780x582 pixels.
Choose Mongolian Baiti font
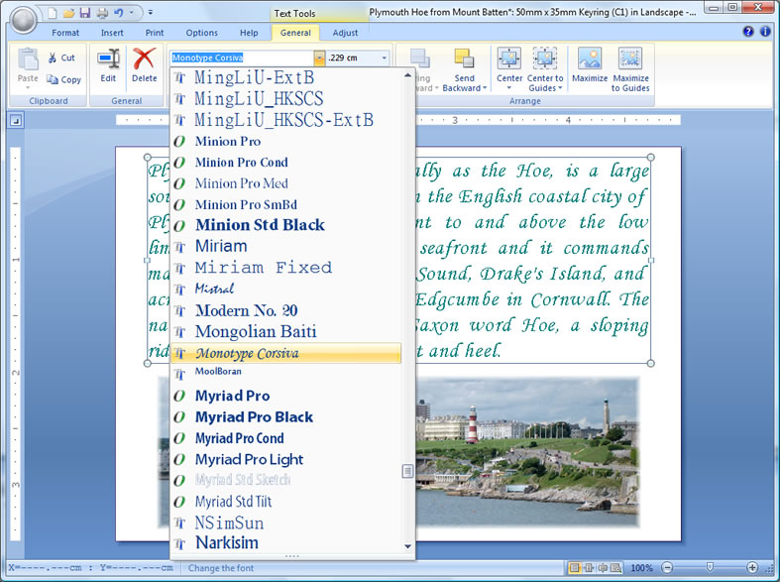coord(286,331)
